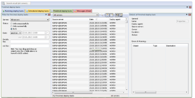Click the right arrow of the Errors & Warnings scrollbar
Screen dimensions: 195x98
187,92
